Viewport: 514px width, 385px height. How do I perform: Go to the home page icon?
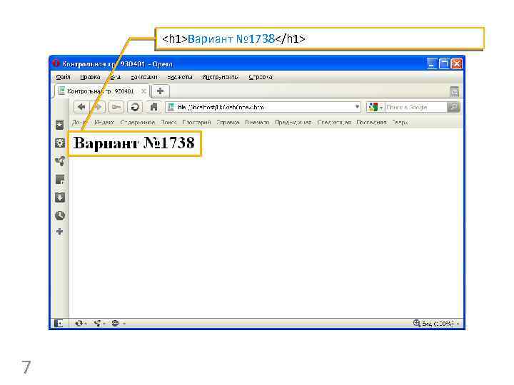tap(153, 107)
